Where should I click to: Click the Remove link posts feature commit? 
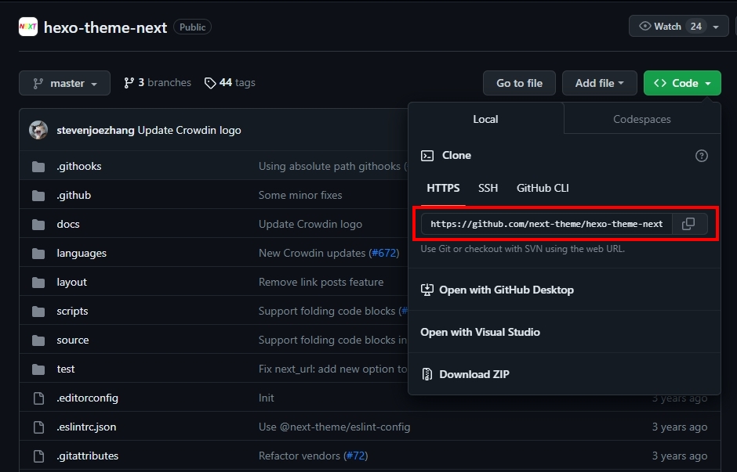tap(321, 282)
